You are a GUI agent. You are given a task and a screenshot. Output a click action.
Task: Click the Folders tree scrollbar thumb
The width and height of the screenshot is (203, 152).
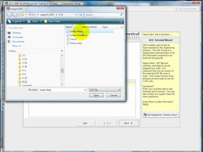[x=62, y=71]
